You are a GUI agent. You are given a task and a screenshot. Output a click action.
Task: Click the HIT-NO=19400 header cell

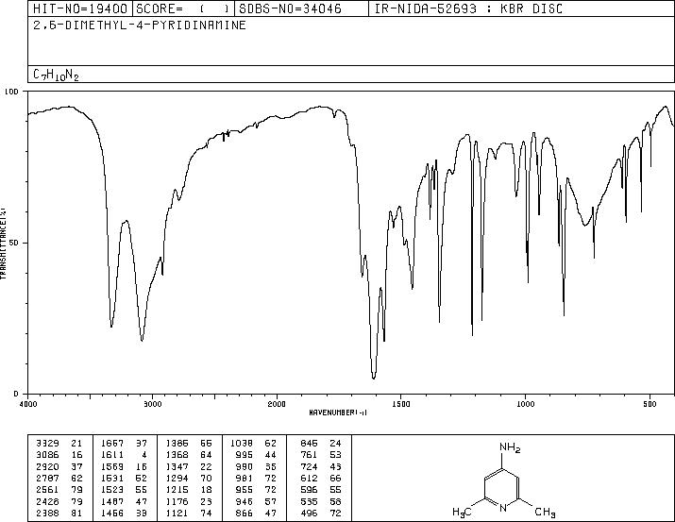pos(80,8)
